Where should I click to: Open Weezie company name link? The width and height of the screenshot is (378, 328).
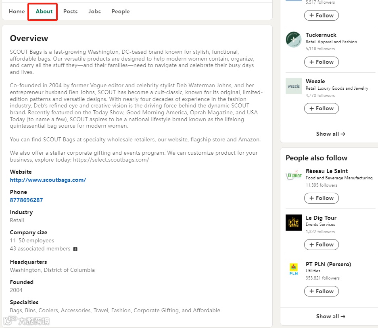(315, 81)
